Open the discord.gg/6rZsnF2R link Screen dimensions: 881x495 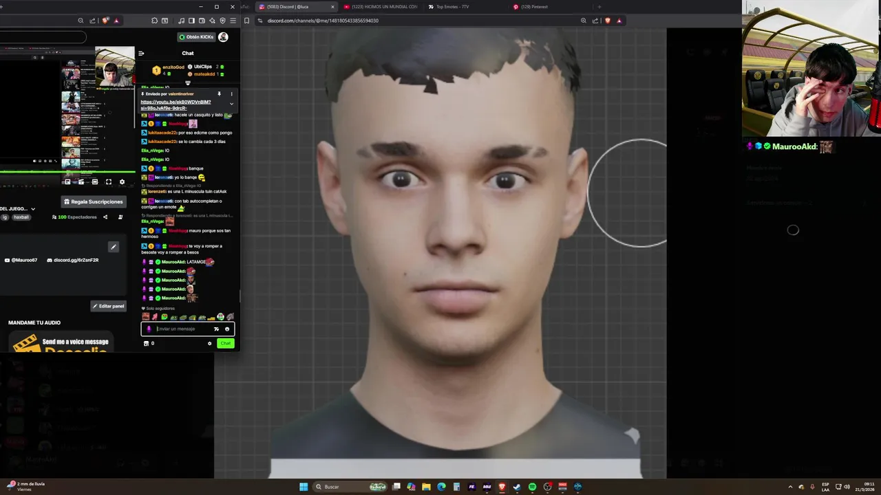click(x=73, y=260)
